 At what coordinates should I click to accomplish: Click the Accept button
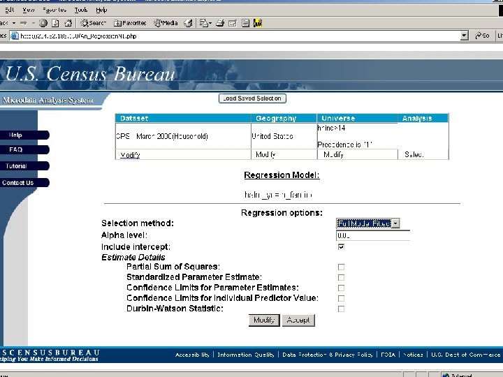click(298, 320)
